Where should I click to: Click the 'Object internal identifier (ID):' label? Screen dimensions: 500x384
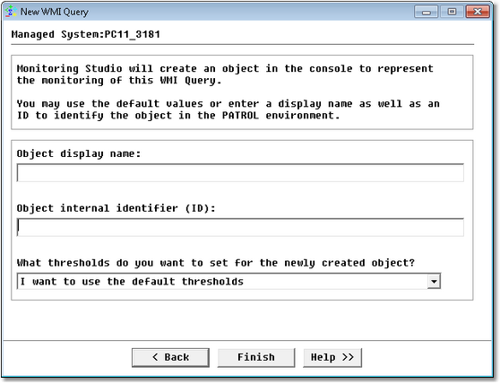116,208
